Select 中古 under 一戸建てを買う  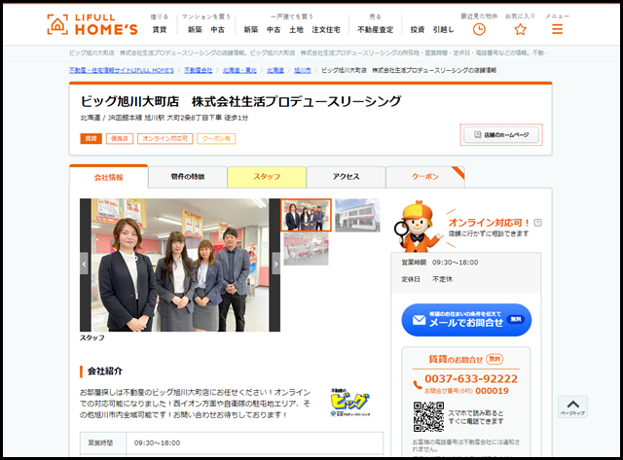[x=274, y=29]
